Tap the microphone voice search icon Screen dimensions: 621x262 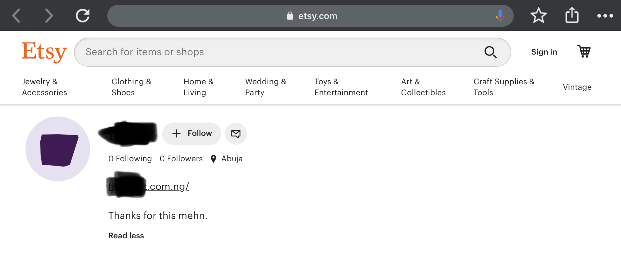coord(500,16)
